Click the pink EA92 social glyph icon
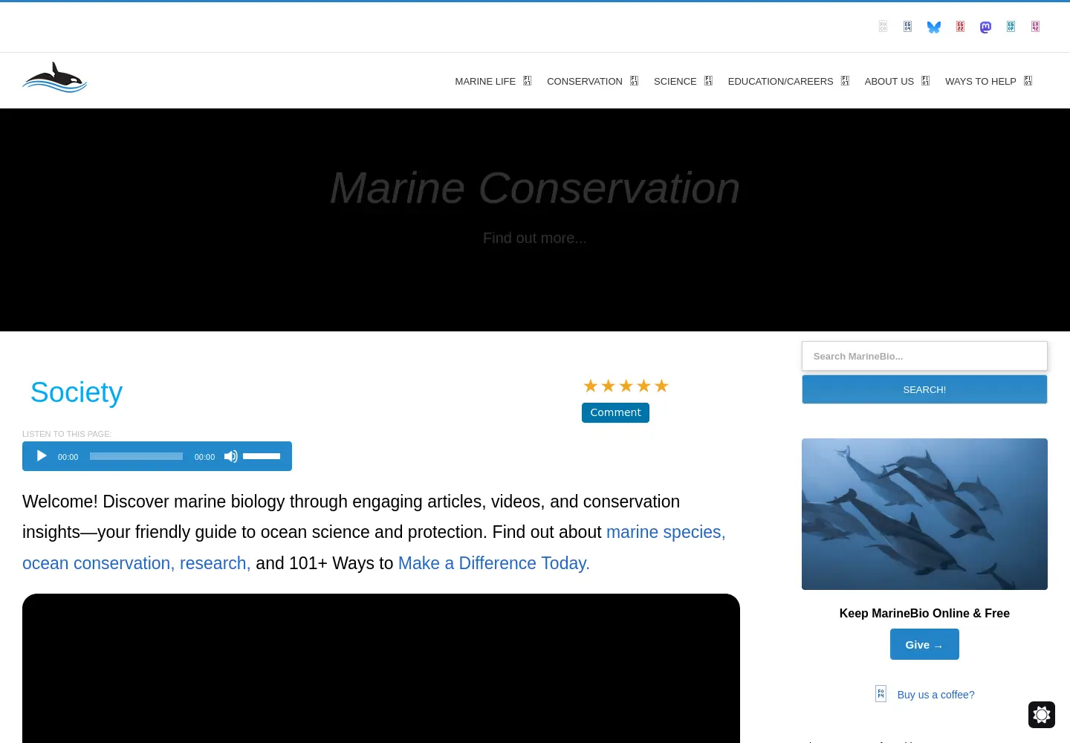The height and width of the screenshot is (743, 1070). tap(1035, 26)
